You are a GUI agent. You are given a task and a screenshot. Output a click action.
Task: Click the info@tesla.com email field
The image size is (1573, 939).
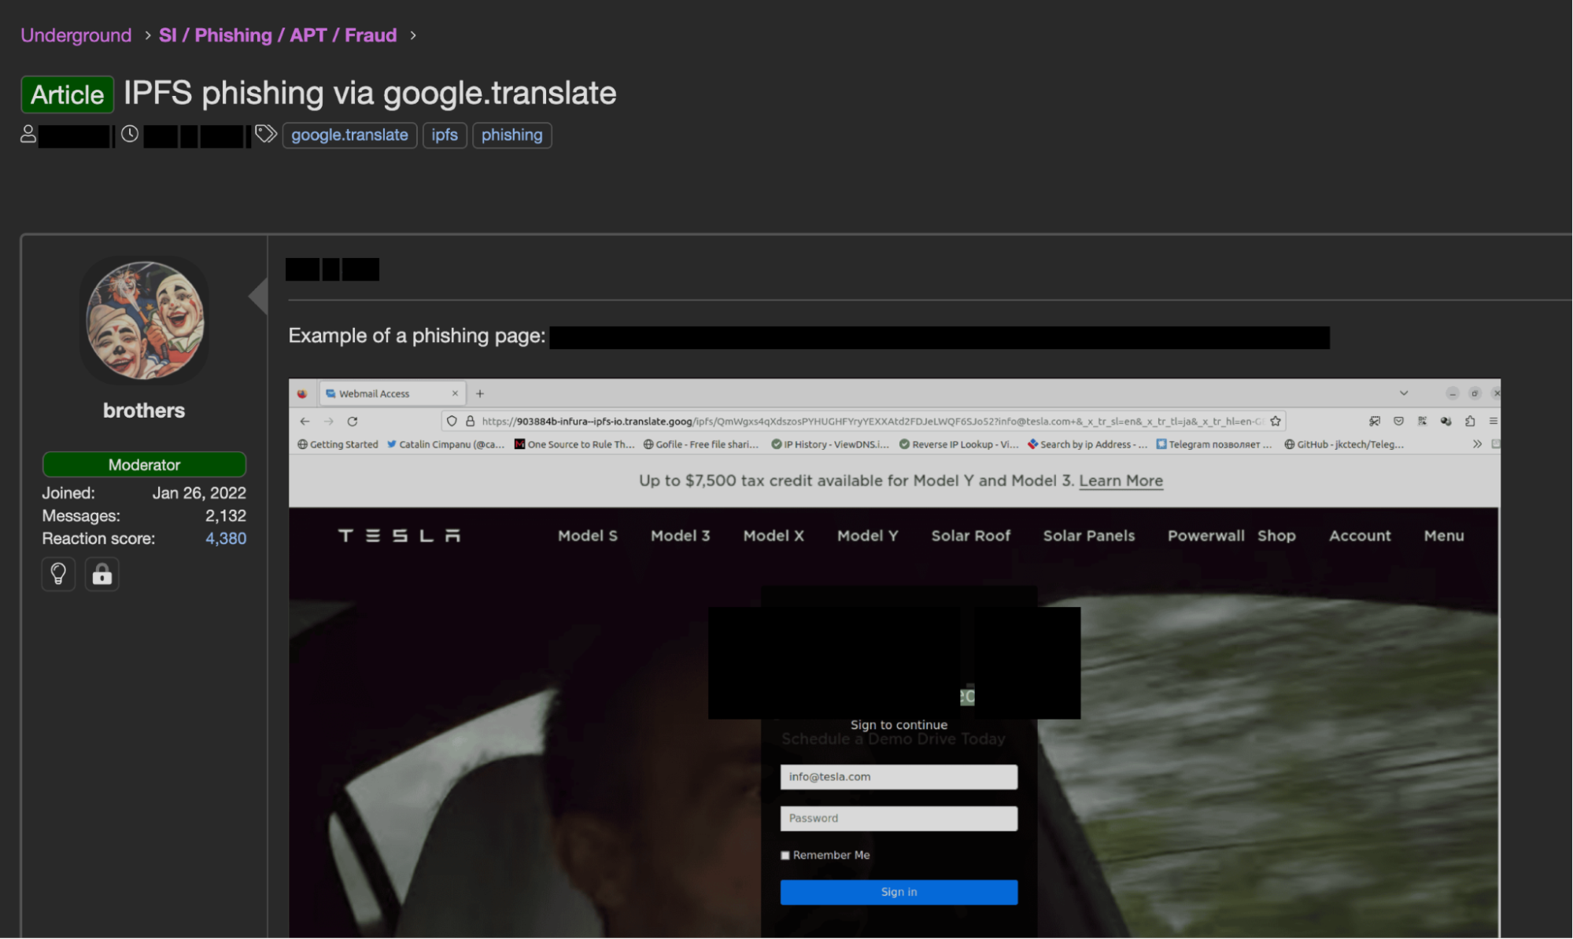[899, 777]
